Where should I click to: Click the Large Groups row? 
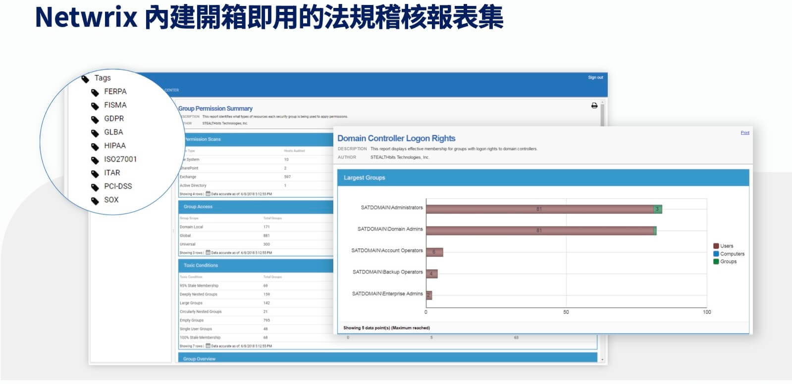point(256,303)
